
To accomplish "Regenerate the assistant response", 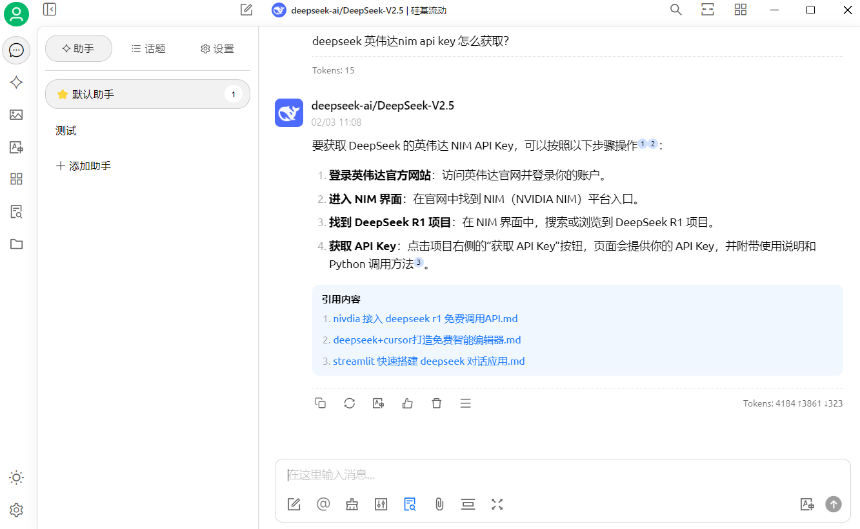I will click(x=350, y=403).
